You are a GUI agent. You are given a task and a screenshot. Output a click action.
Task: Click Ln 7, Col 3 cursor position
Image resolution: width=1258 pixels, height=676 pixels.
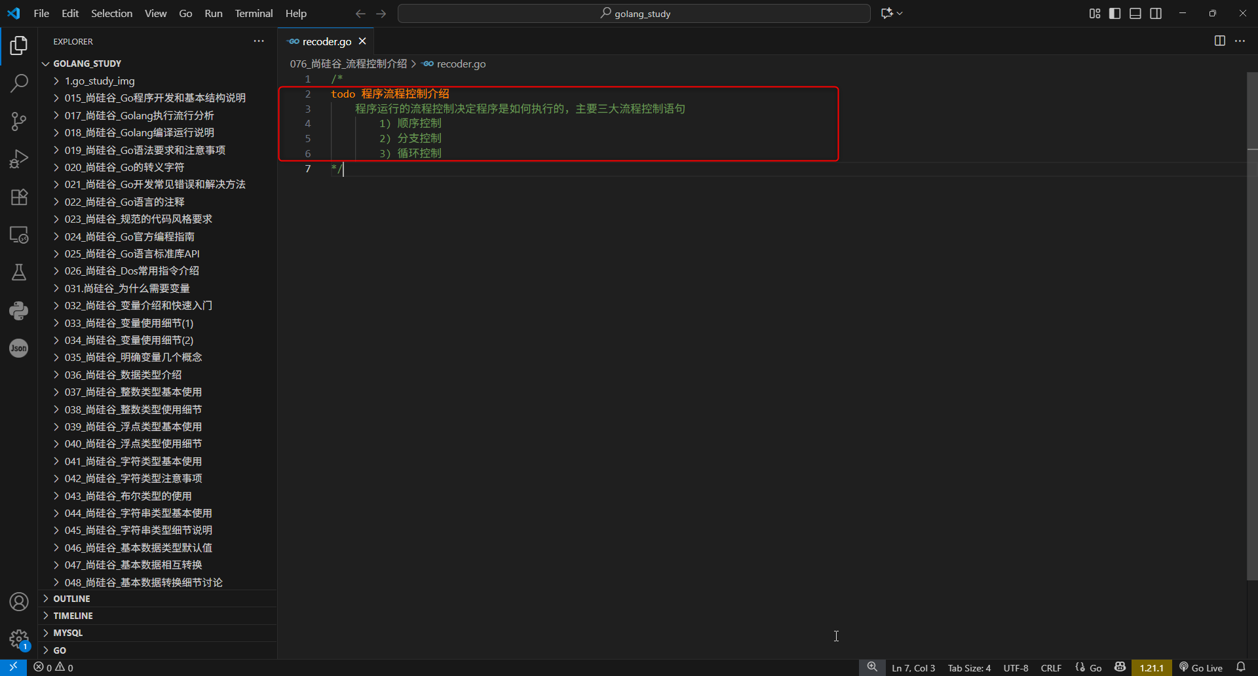tap(913, 667)
